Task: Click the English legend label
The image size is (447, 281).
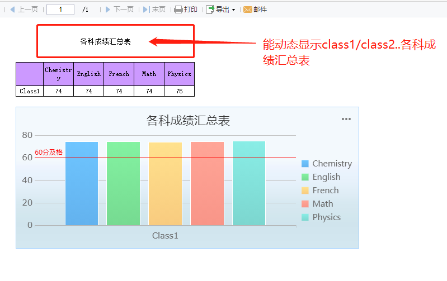Action: (x=326, y=177)
